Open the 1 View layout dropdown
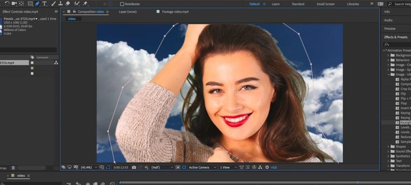Screen dimensions: 411x185 228,167
